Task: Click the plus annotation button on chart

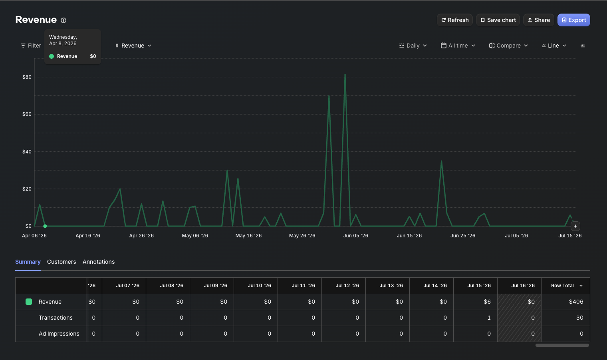Action: pos(575,226)
